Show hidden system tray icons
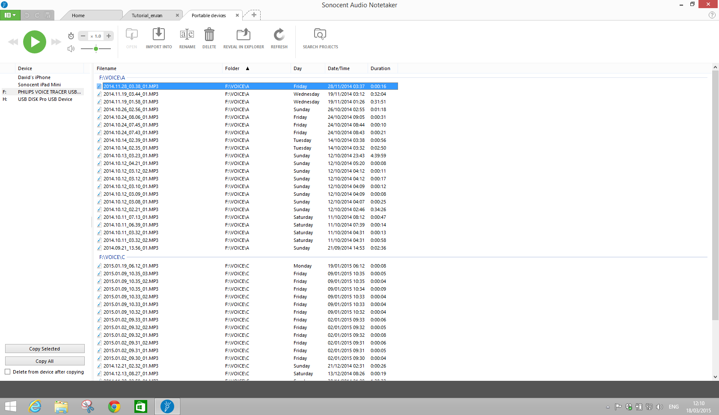The image size is (719, 415). click(608, 407)
